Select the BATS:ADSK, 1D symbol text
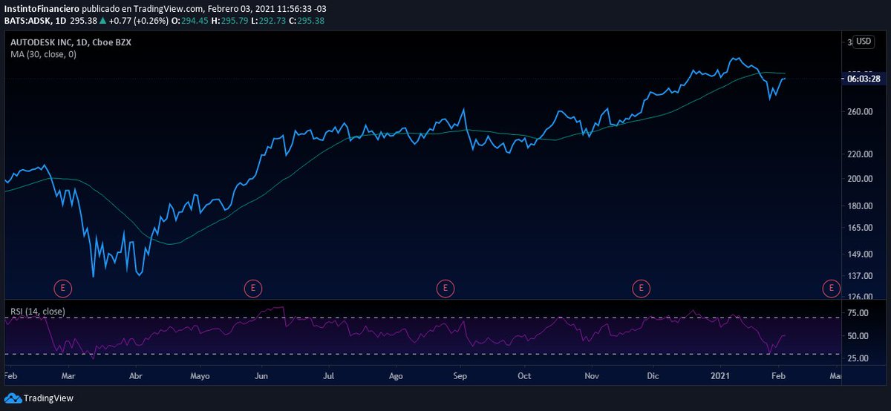Viewport: 891px width, 411px height. click(34, 20)
